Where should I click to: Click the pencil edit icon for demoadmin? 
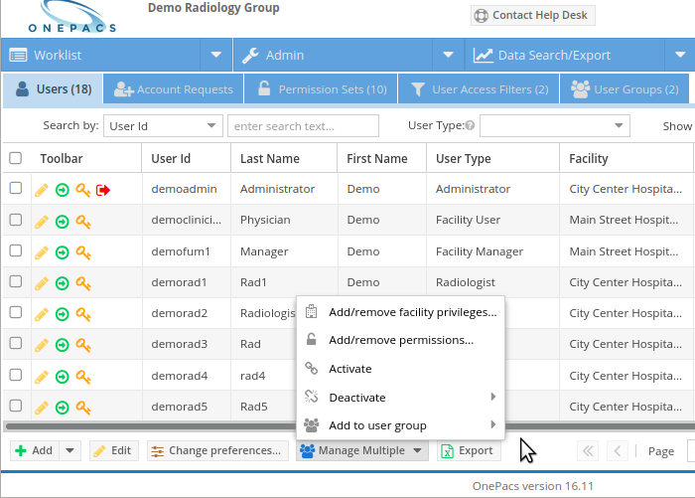pyautogui.click(x=42, y=191)
